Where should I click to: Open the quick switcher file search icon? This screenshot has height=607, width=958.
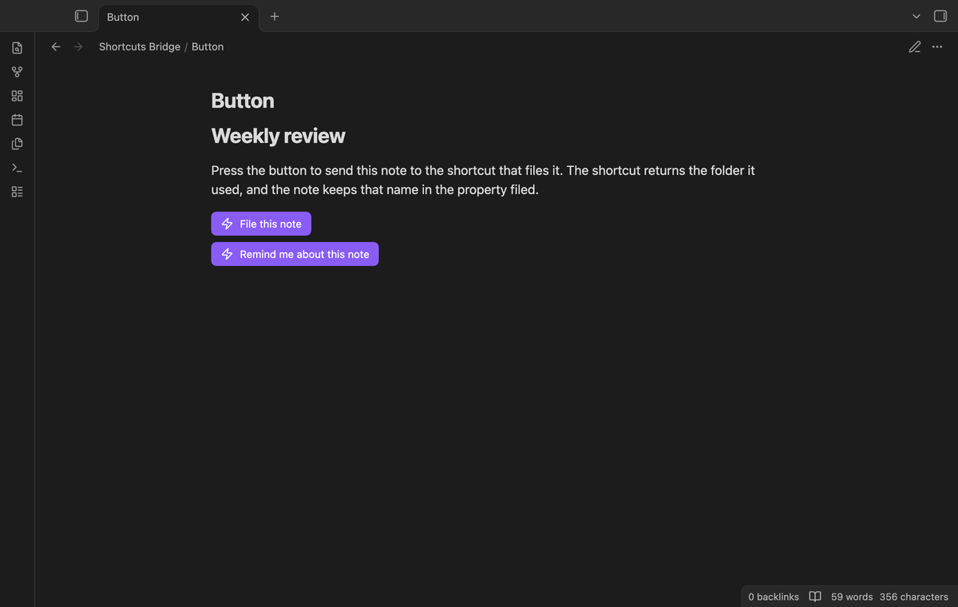pos(18,48)
